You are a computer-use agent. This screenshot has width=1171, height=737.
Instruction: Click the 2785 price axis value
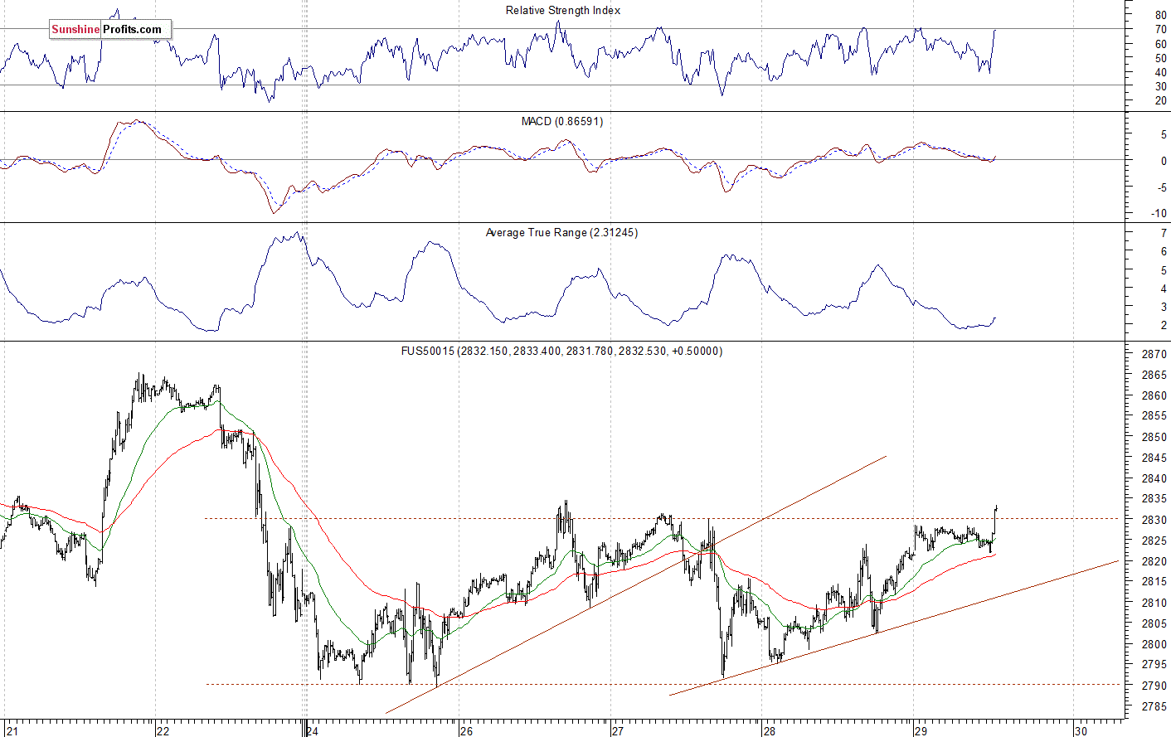click(x=1154, y=706)
